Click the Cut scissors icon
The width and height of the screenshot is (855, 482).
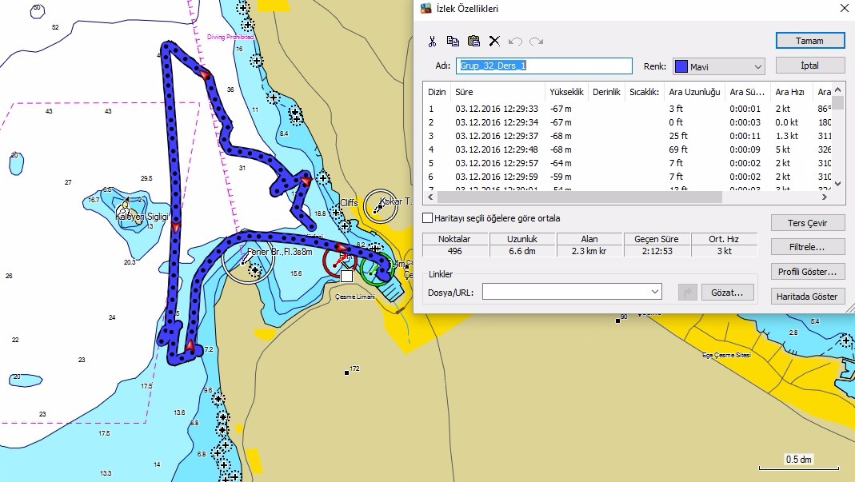point(433,42)
